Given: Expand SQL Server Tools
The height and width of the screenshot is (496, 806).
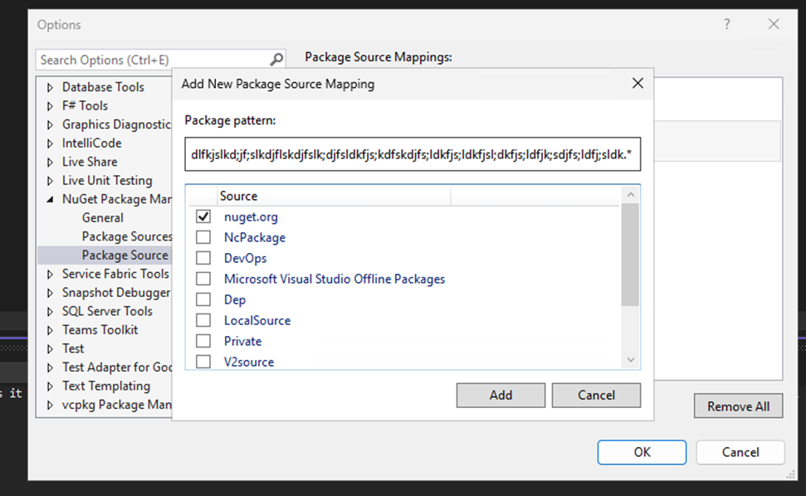Looking at the screenshot, I should click(51, 311).
